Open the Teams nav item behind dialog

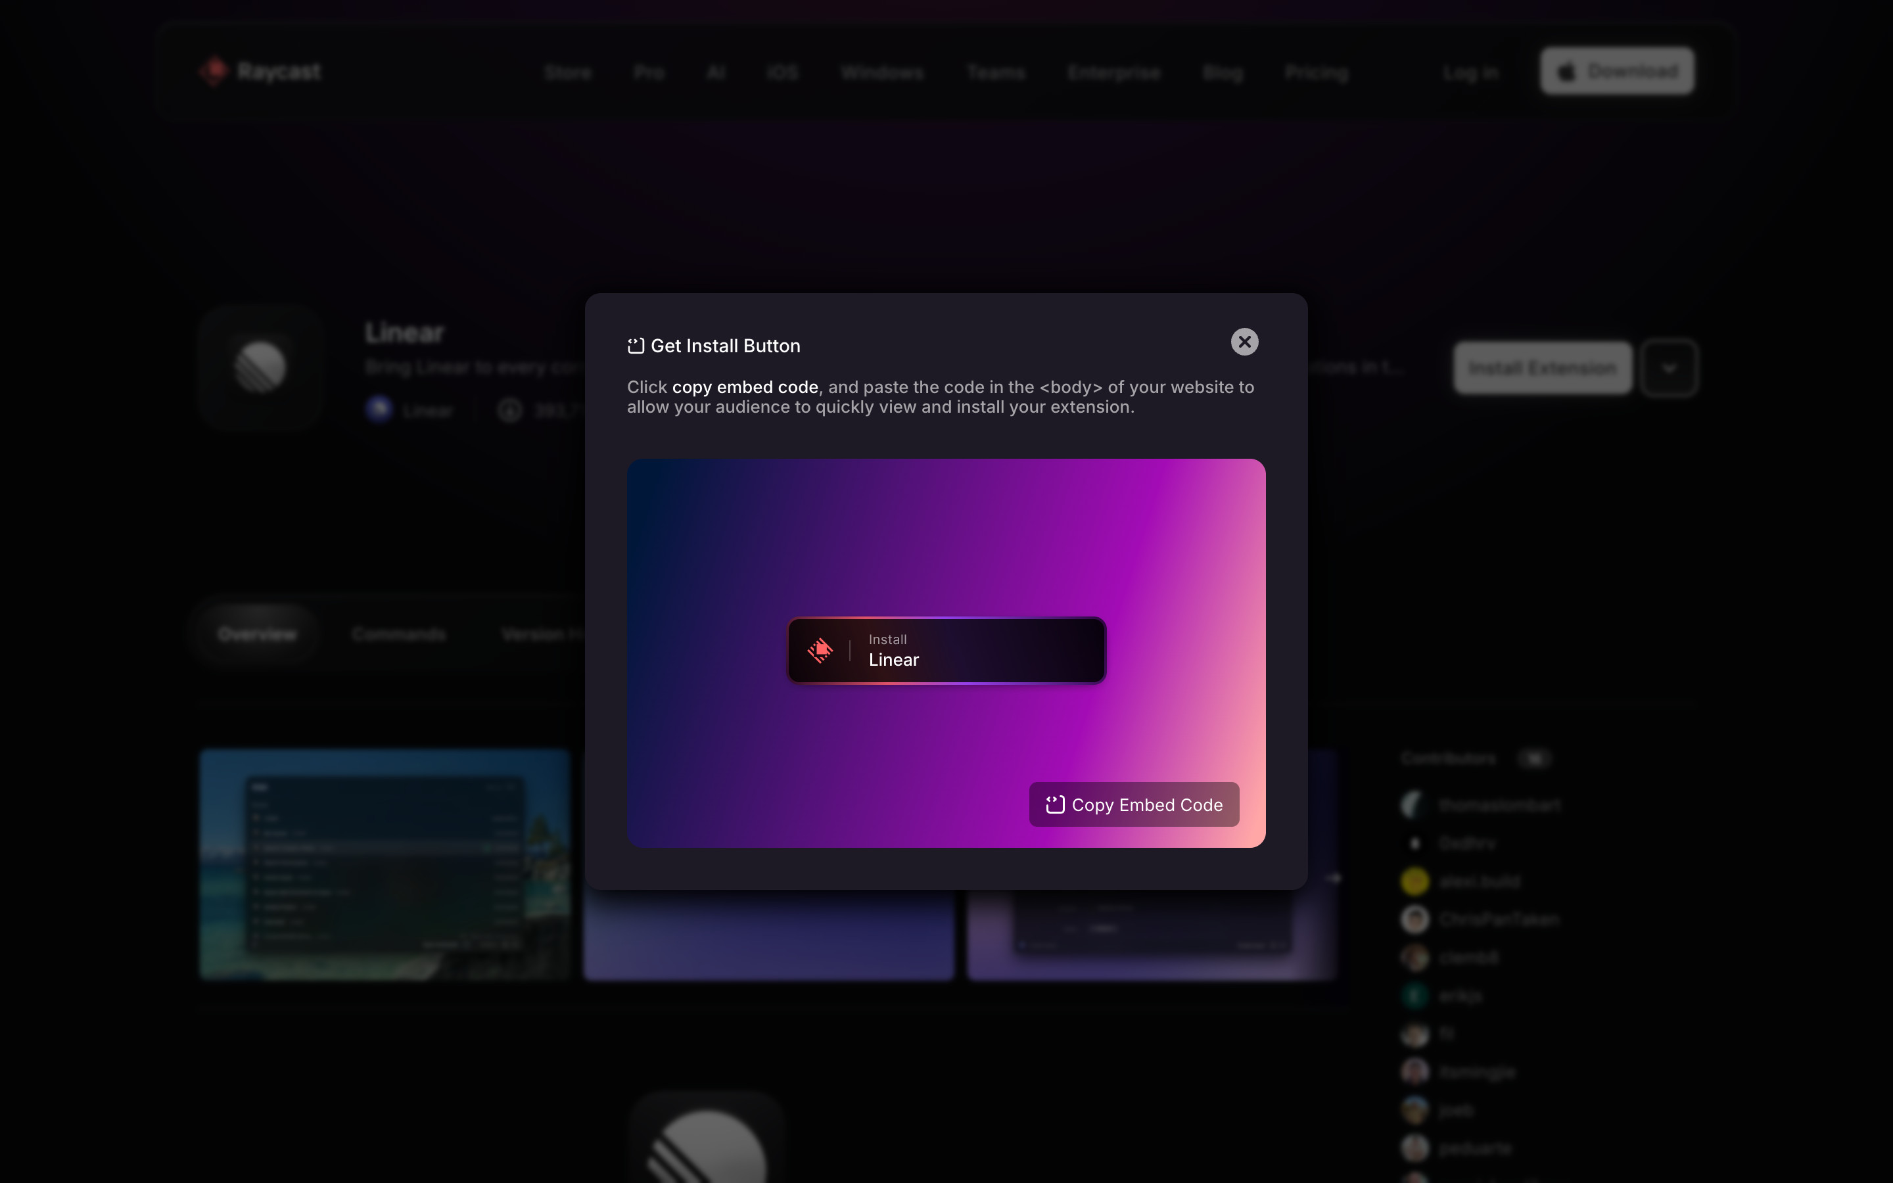click(996, 73)
